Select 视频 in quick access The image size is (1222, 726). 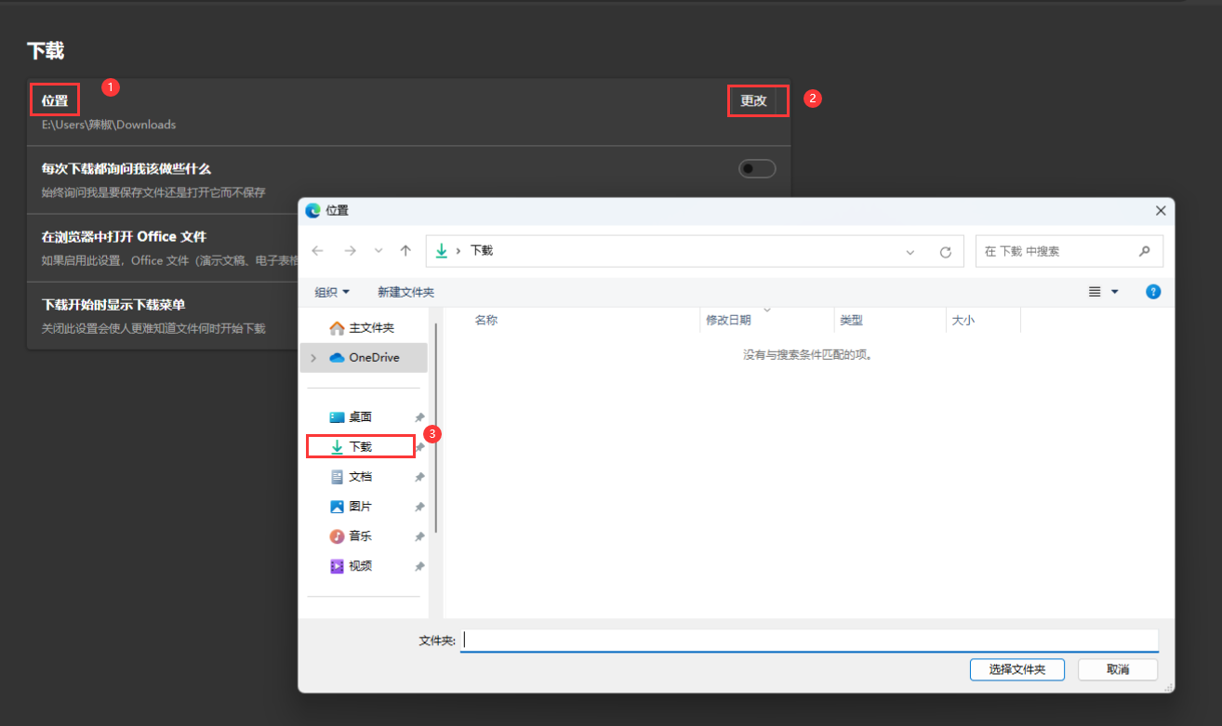[361, 566]
